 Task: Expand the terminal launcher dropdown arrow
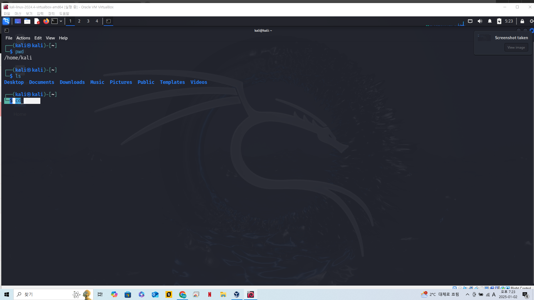(61, 21)
